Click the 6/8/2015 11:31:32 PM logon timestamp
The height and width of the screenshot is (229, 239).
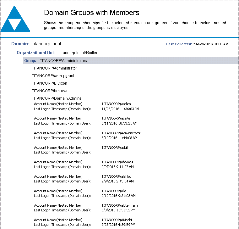click(x=119, y=210)
